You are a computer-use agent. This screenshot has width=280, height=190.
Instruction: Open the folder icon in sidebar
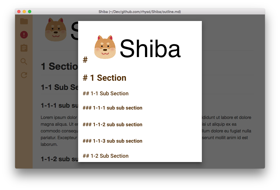tap(24, 21)
